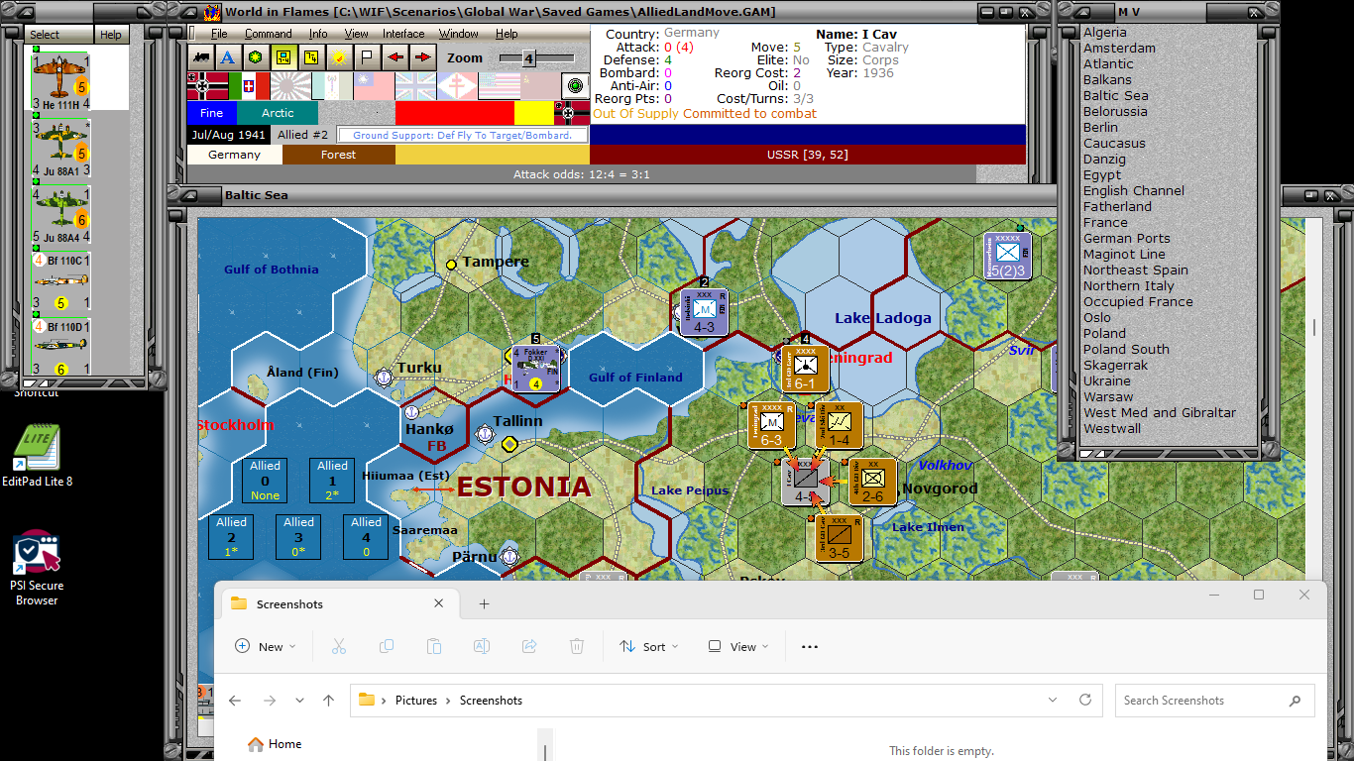Click the red right arrow toolbar icon
Screen dimensions: 1354x761
(x=422, y=57)
